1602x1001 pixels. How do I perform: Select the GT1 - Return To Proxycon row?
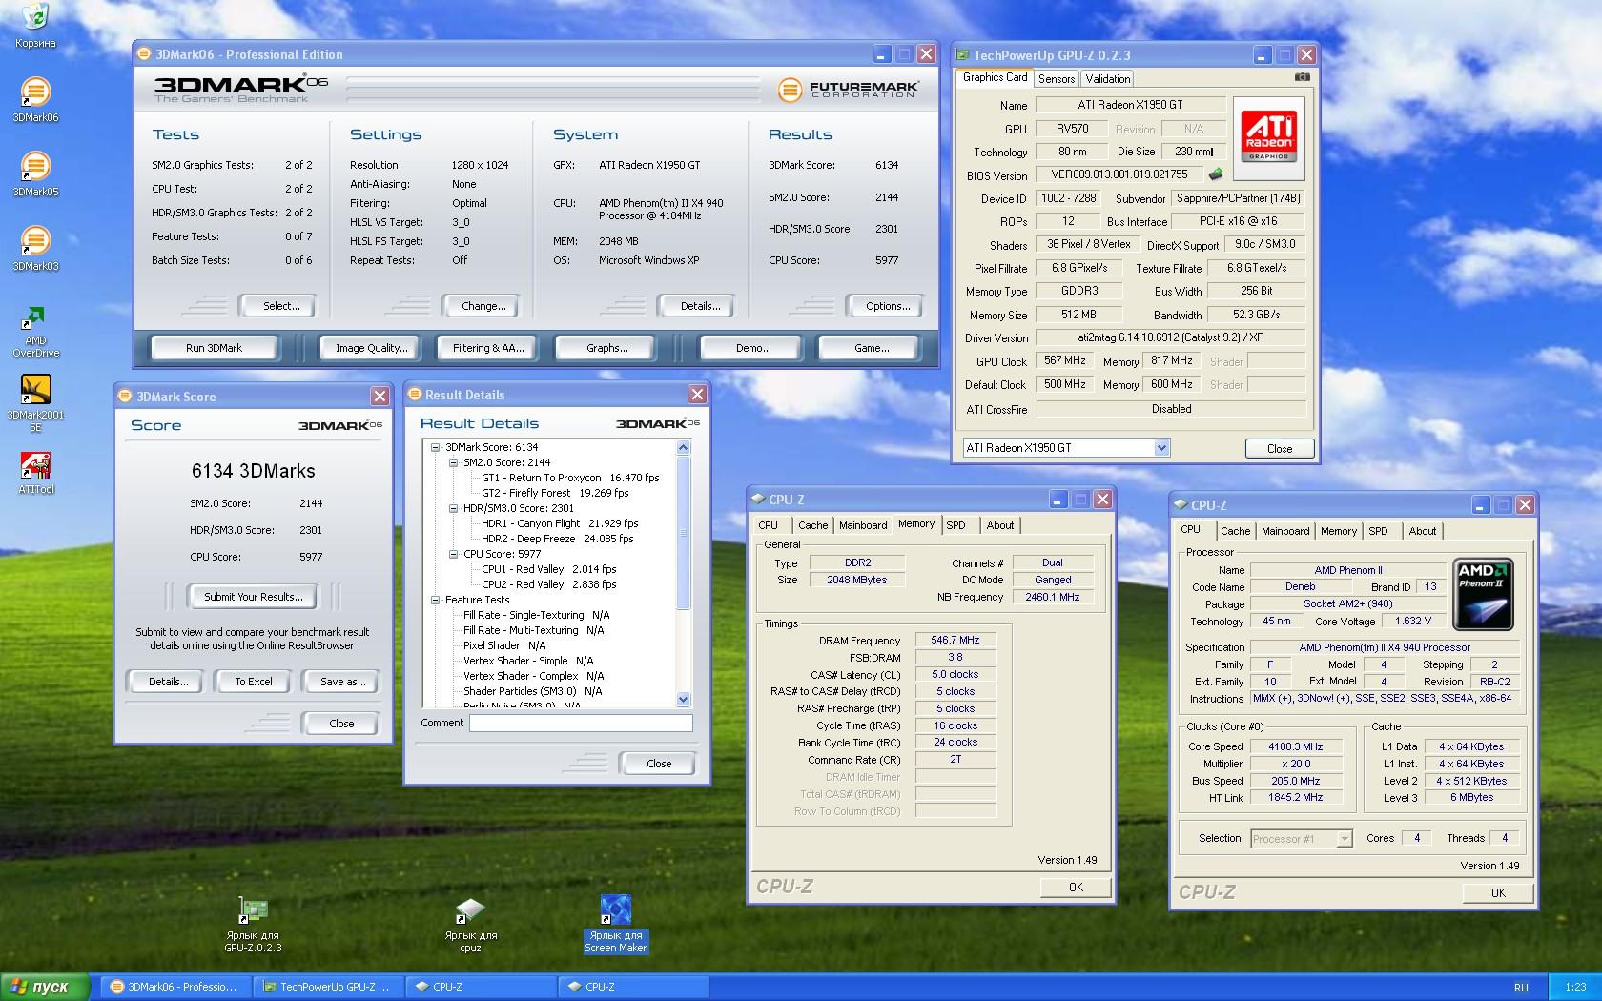[569, 478]
